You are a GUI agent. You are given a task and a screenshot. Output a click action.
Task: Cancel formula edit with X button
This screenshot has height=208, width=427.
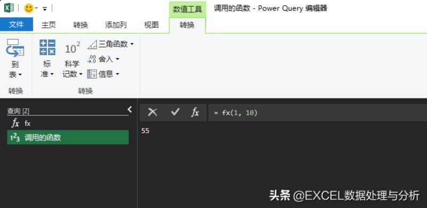(x=153, y=112)
